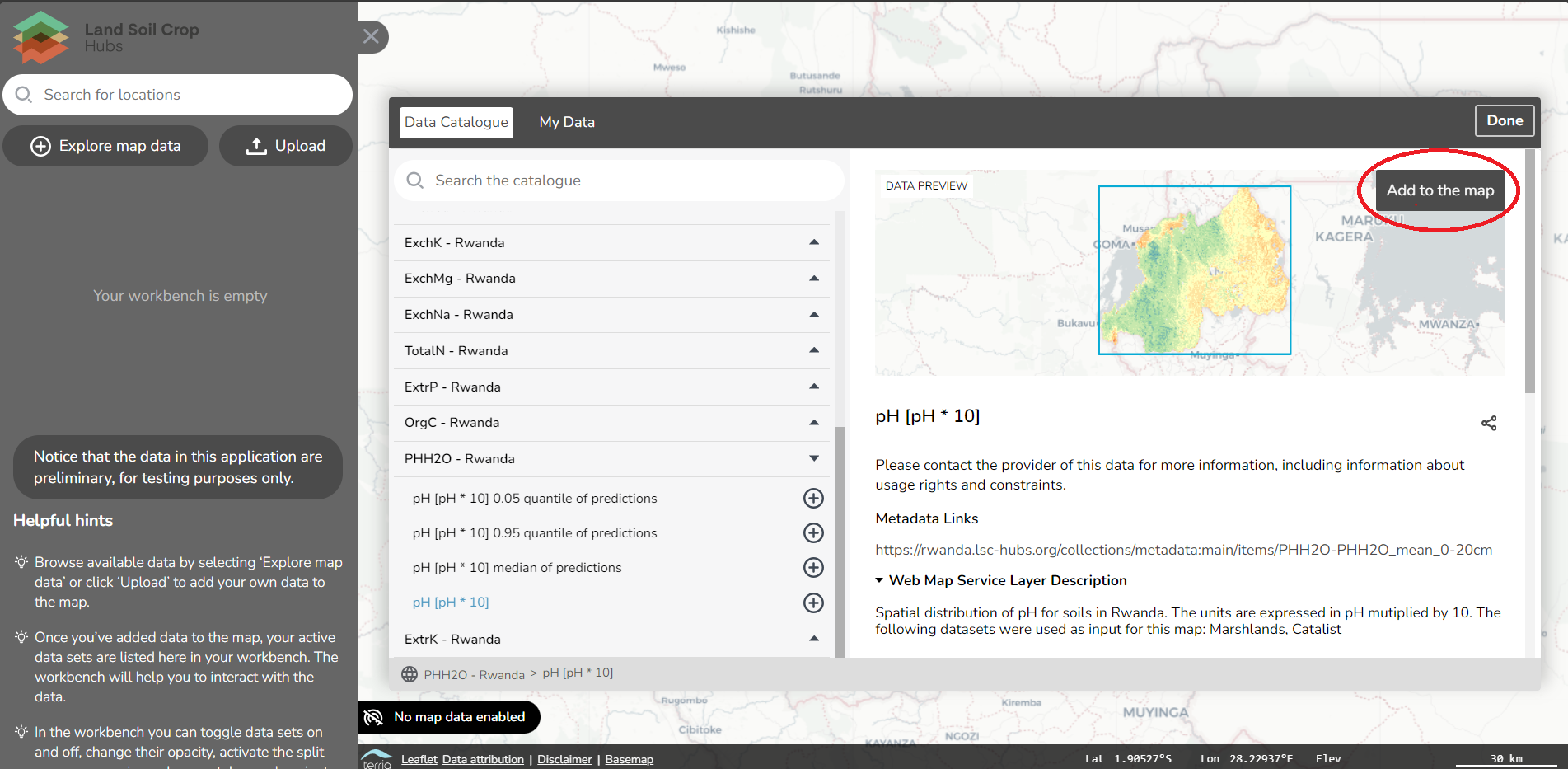Collapse Web Map Service Layer Description section
1568x769 pixels.
pos(1000,580)
